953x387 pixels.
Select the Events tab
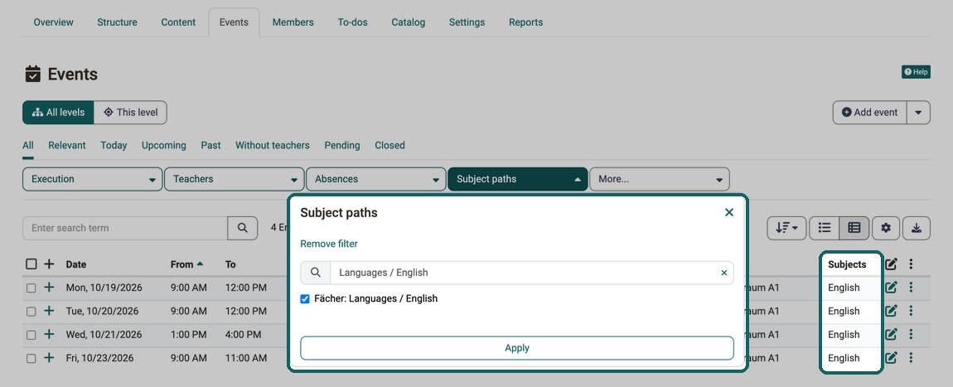(234, 22)
